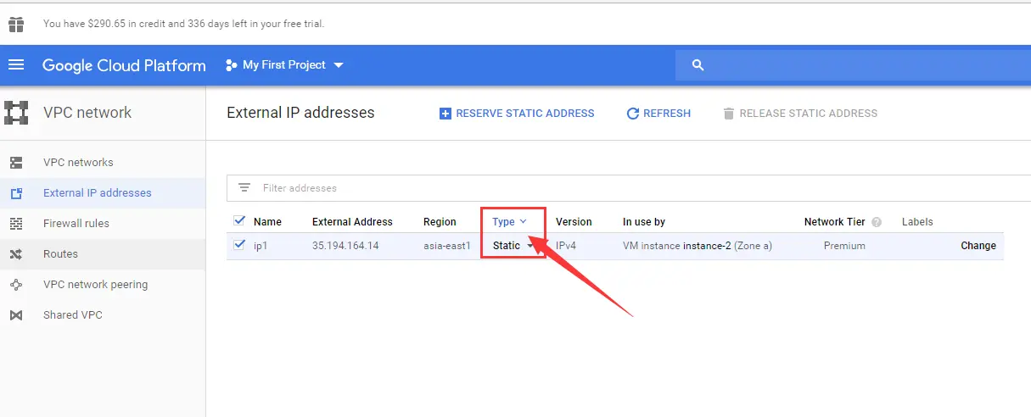Click the circular refresh icon
The width and height of the screenshot is (1031, 417).
pos(632,114)
